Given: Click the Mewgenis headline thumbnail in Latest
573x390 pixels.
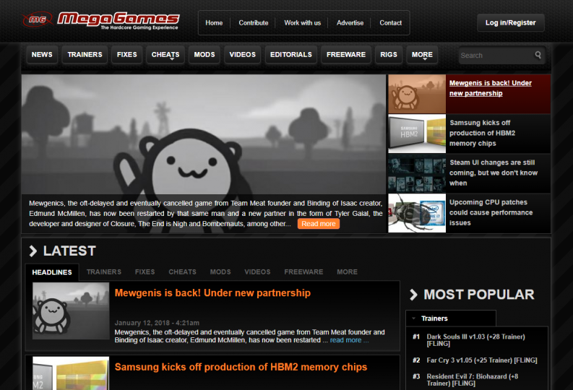Looking at the screenshot, I should (71, 311).
